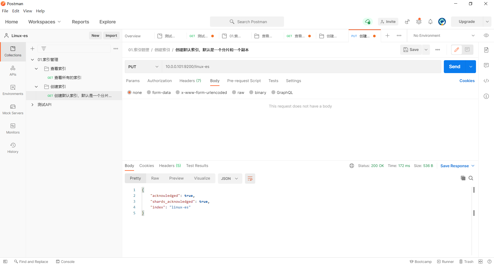Screen dimensions: 494x265
Task: Open the help question mark icon
Action: pos(489,262)
